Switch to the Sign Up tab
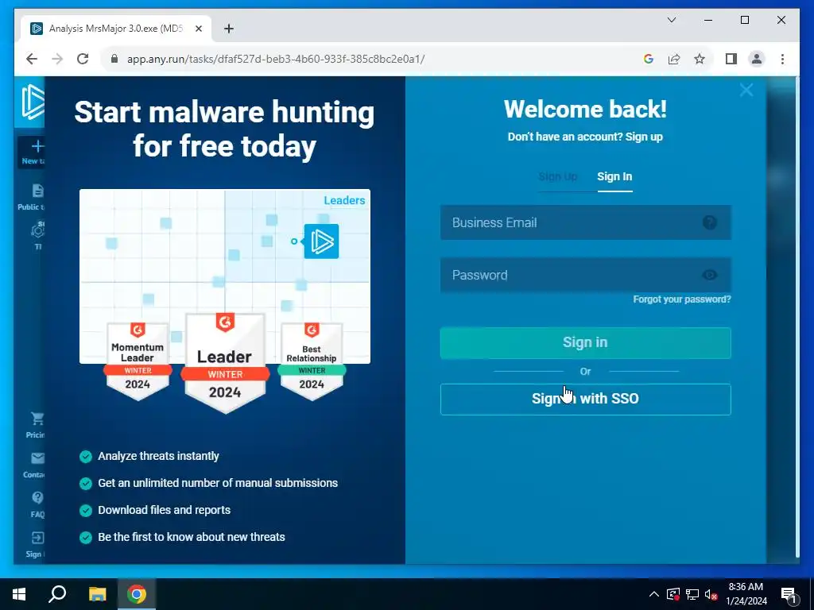This screenshot has width=814, height=610. [558, 176]
